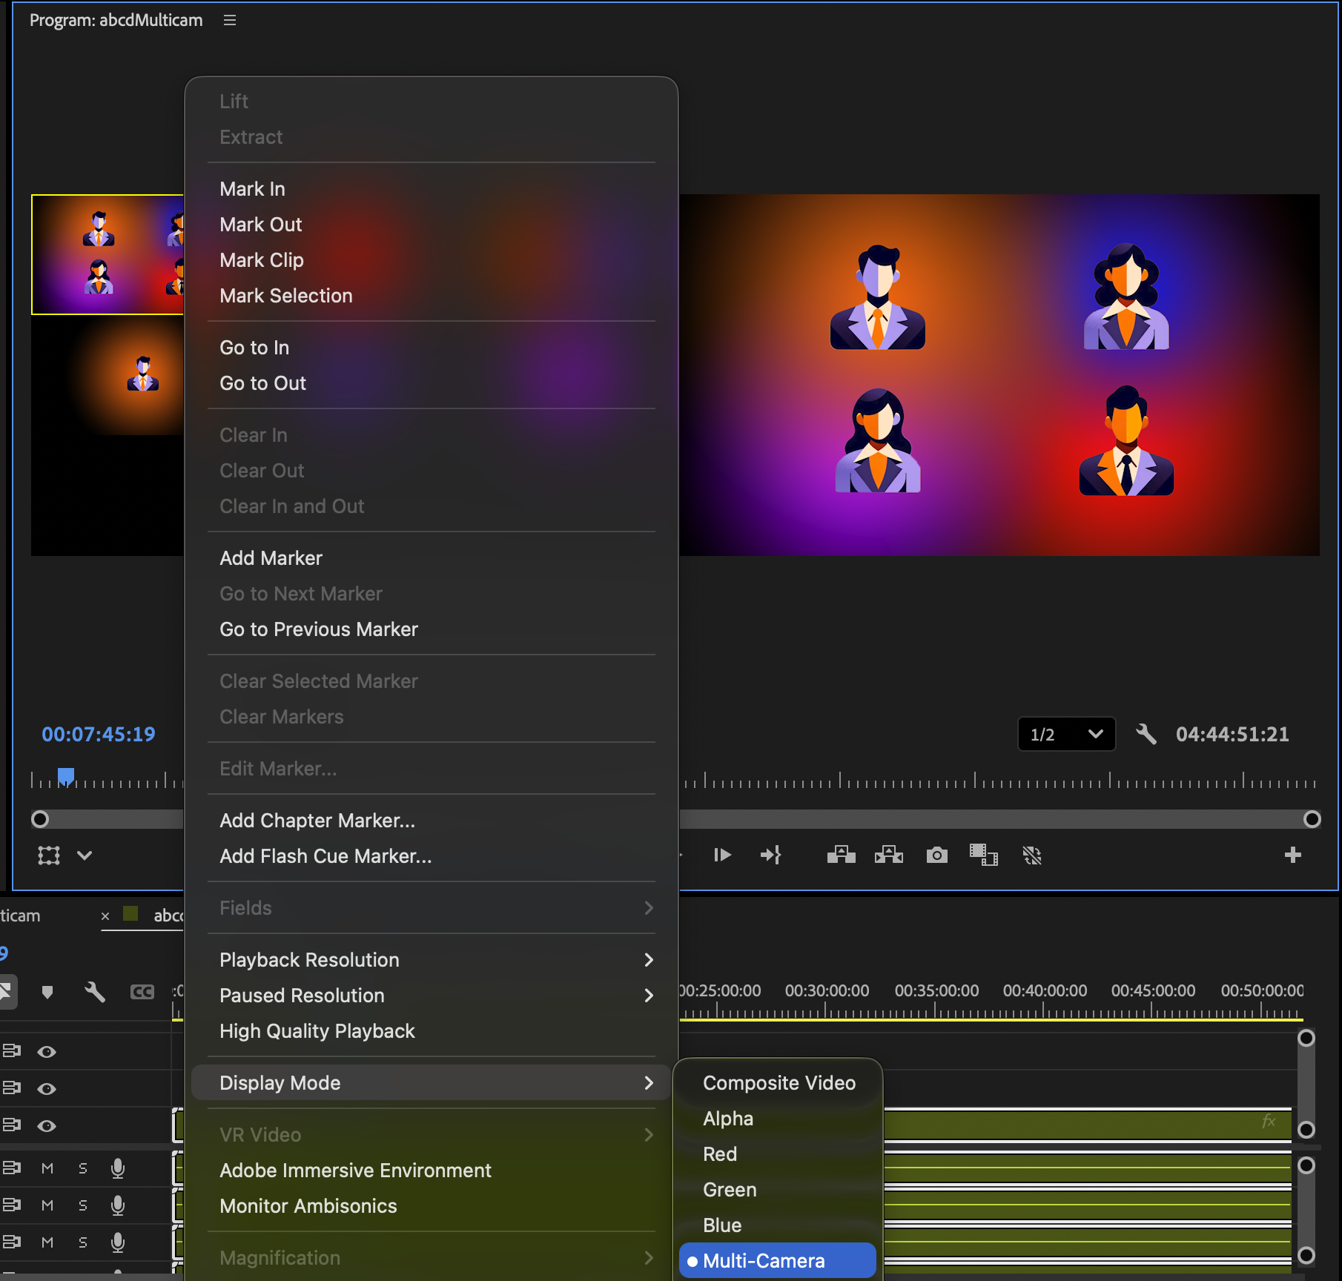Click the wrench settings icon in Program monitor
1342x1281 pixels.
pyautogui.click(x=1146, y=735)
